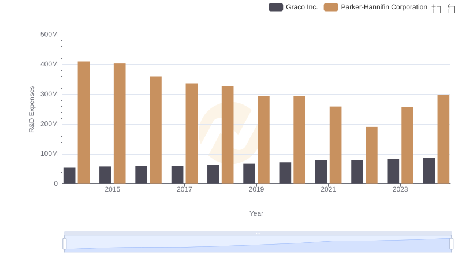Click the right handle of the zoom slider
This screenshot has height=266, width=462.
point(451,243)
